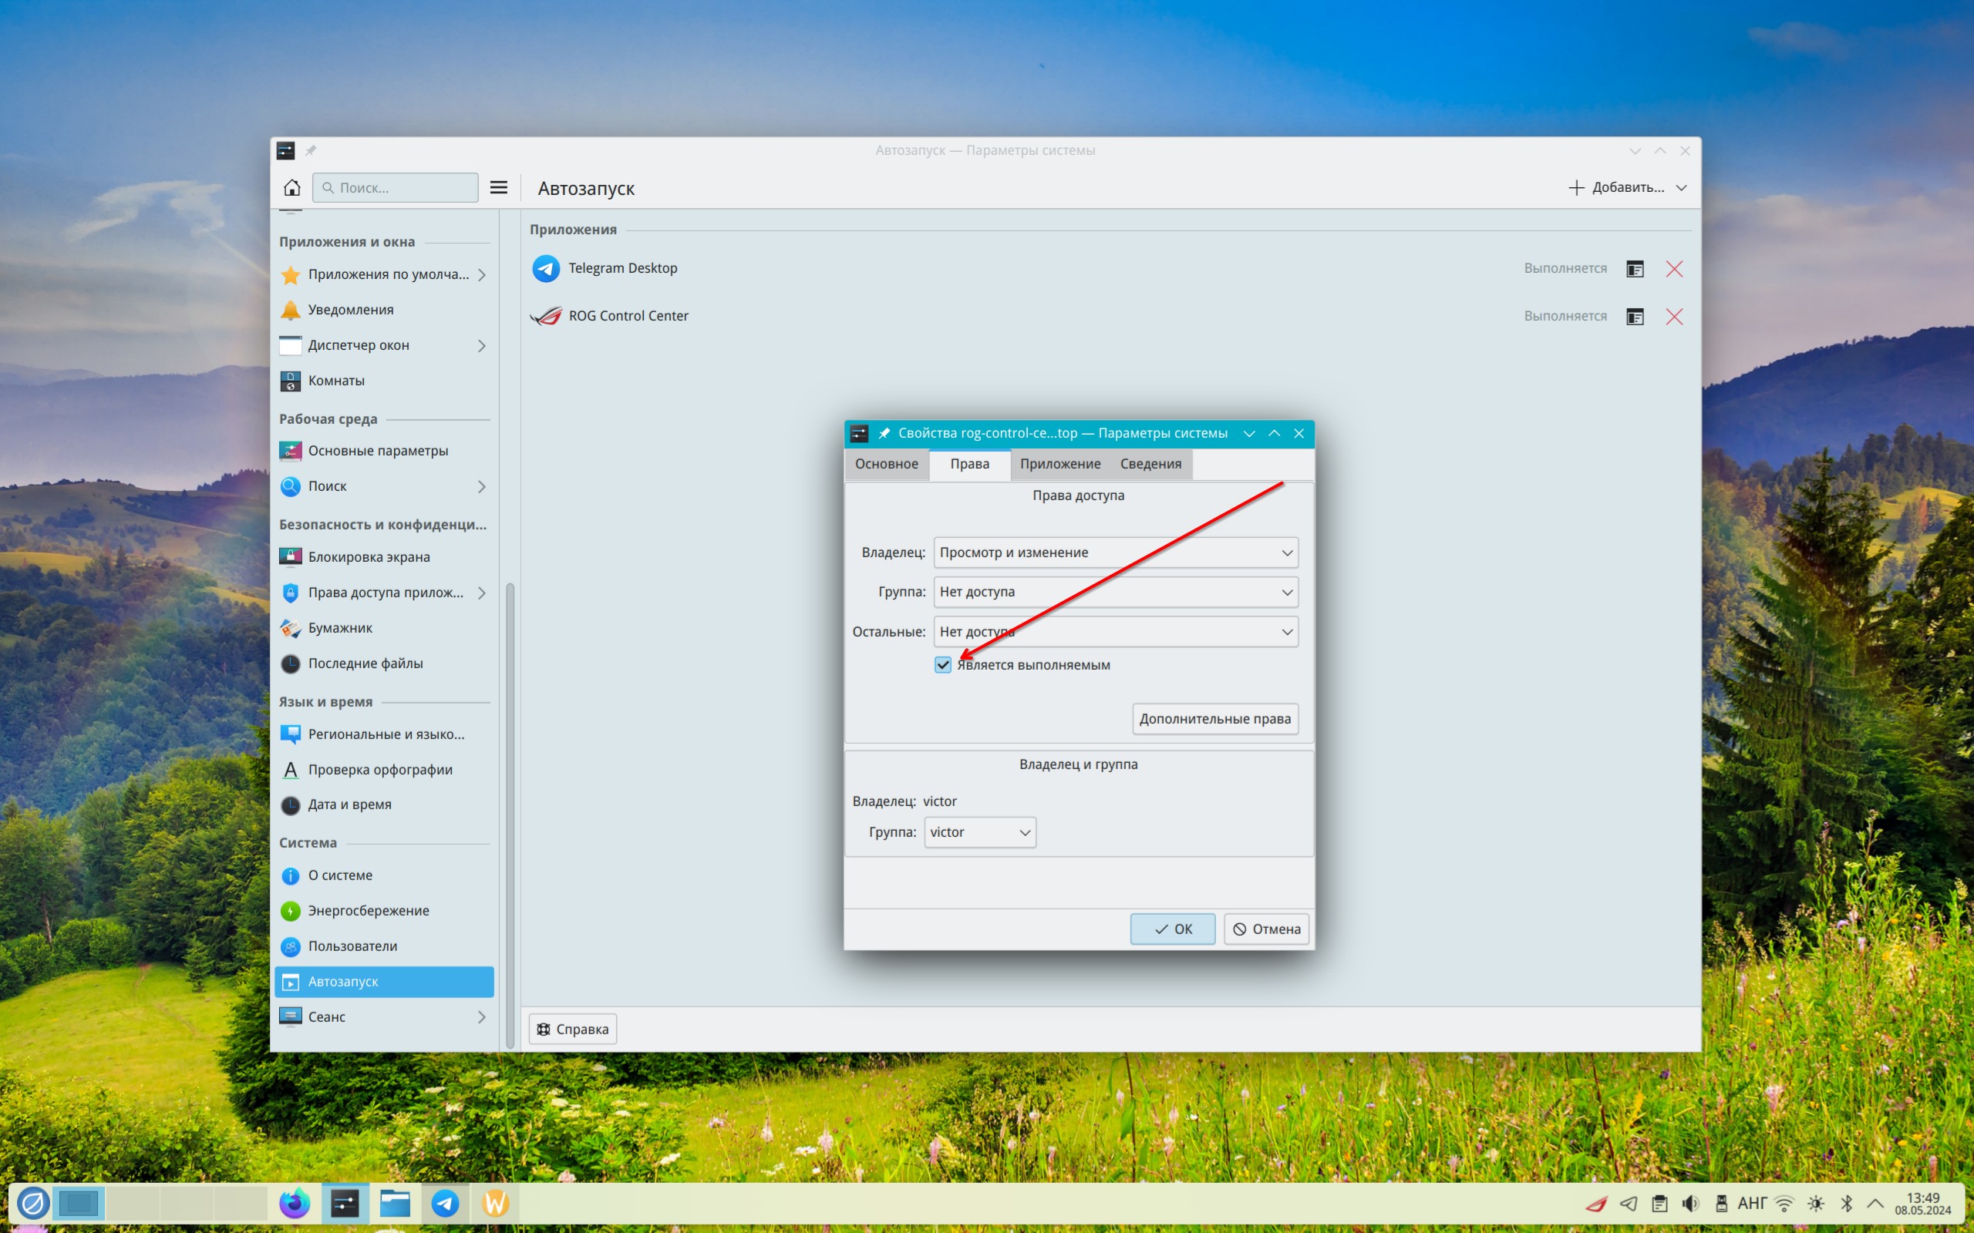Switch to the Приложение tab

click(x=1059, y=464)
